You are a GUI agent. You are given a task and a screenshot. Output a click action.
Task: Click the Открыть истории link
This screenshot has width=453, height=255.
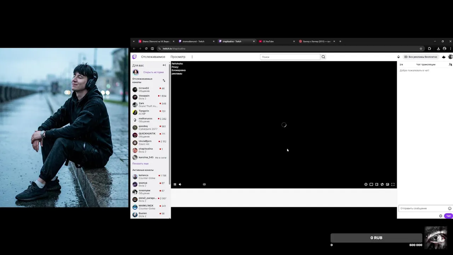[x=153, y=72]
